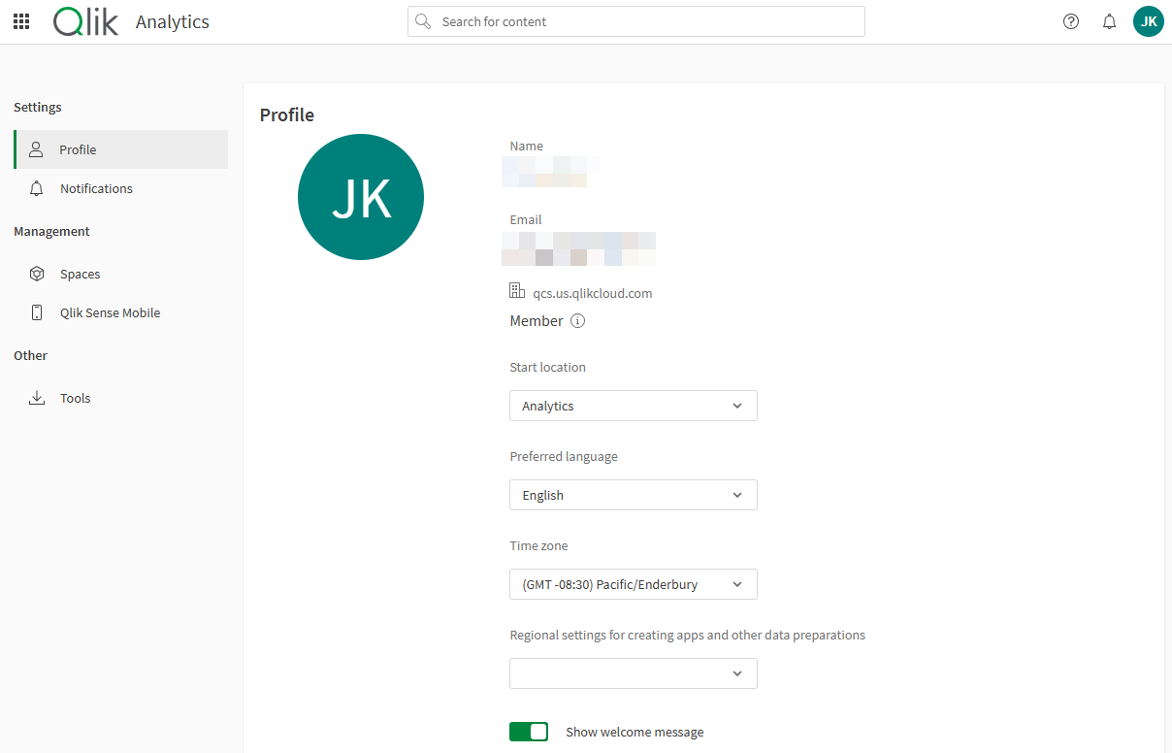
Task: Open the Time zone dropdown
Action: click(633, 583)
